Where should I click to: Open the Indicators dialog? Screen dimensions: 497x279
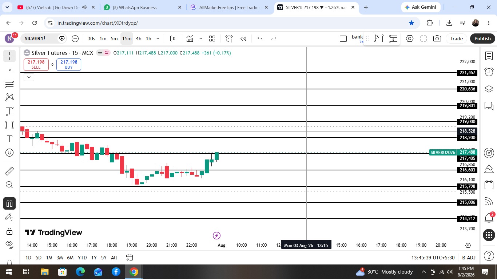pos(190,39)
